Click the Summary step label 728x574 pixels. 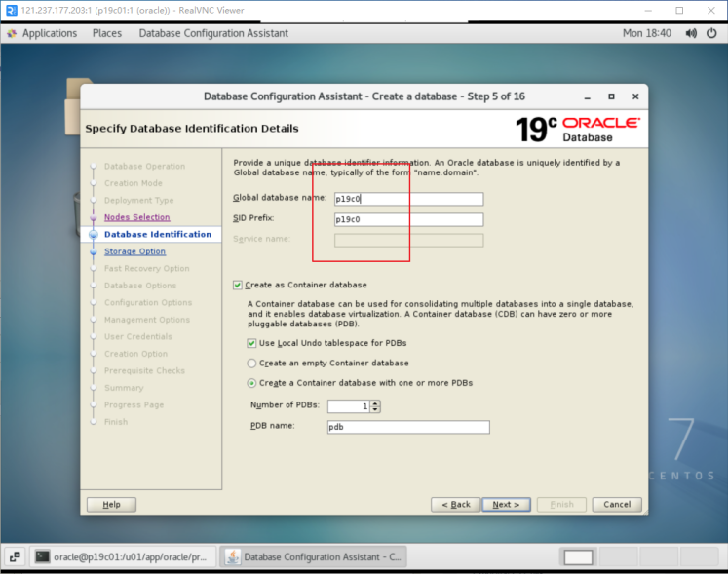coord(124,388)
